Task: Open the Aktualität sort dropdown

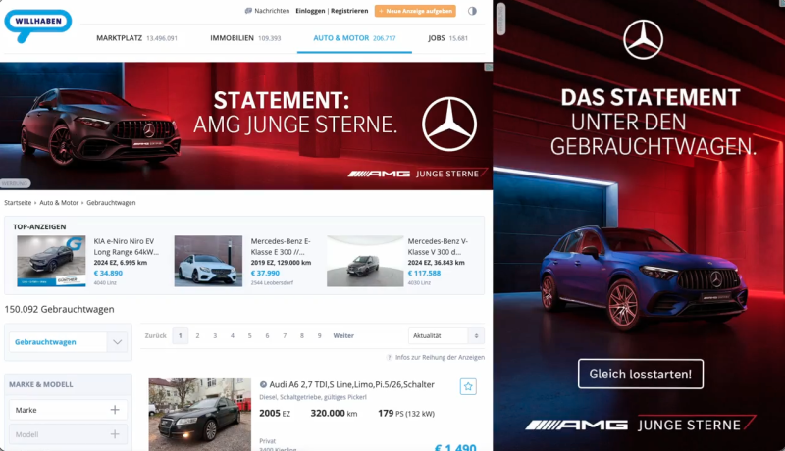Action: [x=446, y=335]
